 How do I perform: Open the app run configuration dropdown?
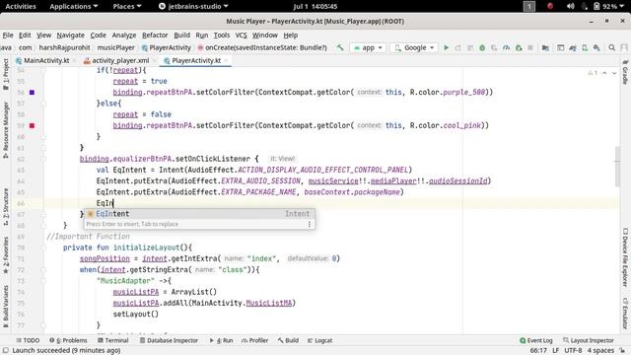368,47
